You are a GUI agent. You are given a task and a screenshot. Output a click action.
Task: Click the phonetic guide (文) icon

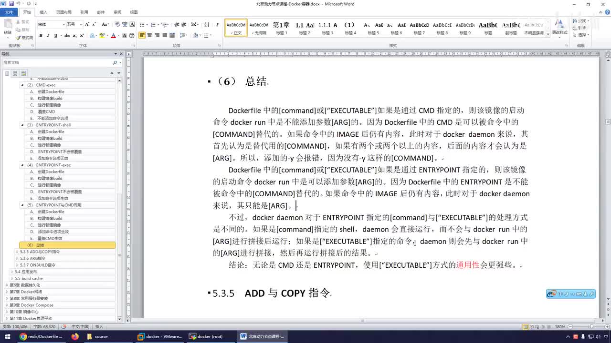124,24
